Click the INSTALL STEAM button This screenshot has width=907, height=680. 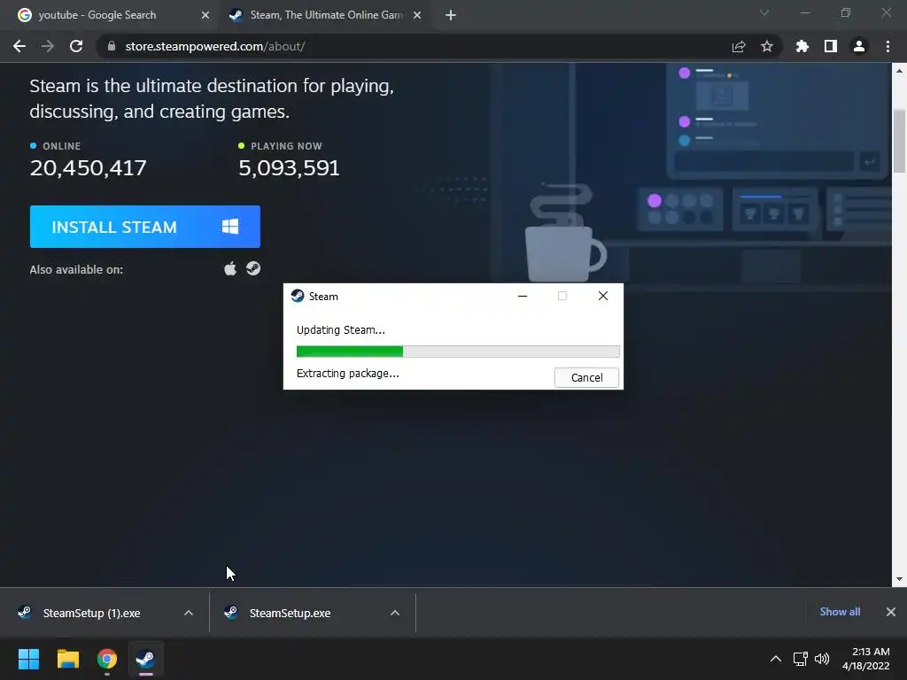[145, 227]
